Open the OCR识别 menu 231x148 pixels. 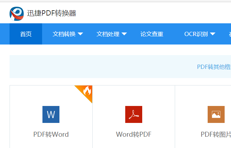pos(196,34)
